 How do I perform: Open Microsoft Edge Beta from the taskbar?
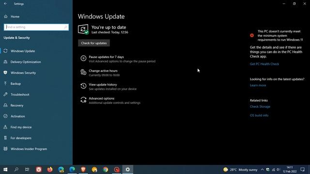coord(61,170)
